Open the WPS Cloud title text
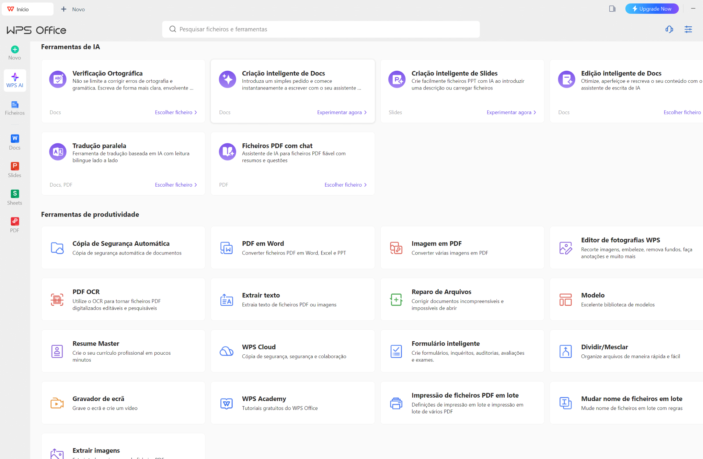 (259, 347)
